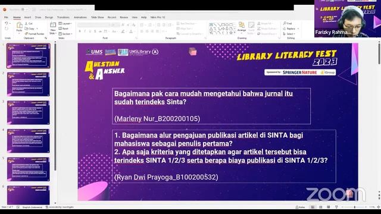
Task: Toggle text Shadow formatting
Action: click(95, 32)
